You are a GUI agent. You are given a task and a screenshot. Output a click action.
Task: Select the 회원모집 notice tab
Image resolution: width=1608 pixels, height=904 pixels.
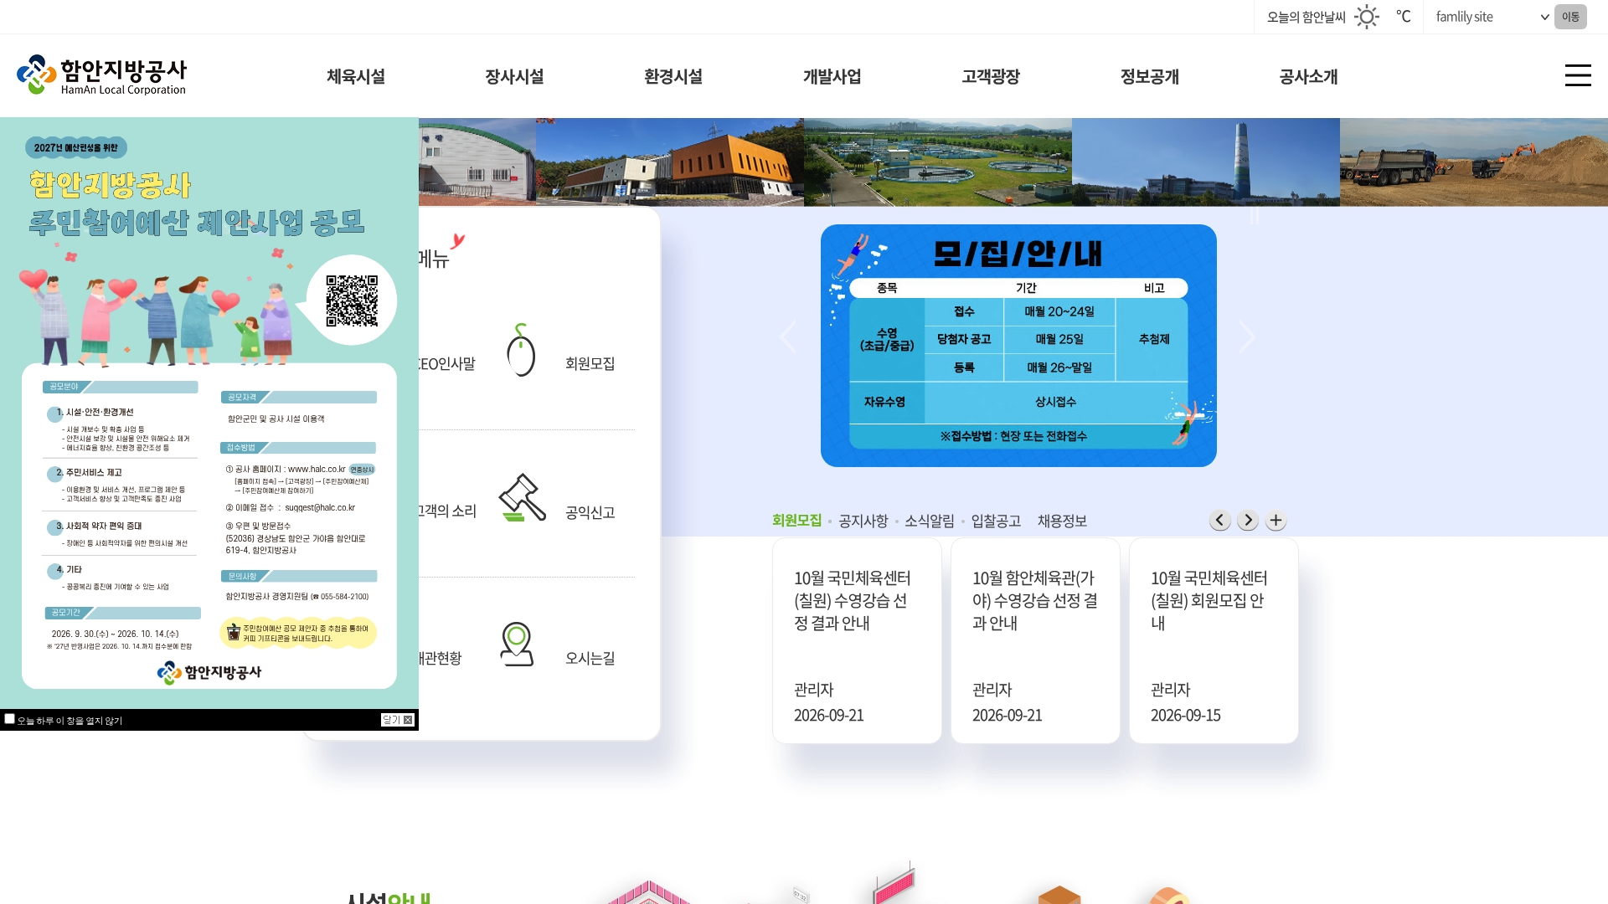pos(796,521)
